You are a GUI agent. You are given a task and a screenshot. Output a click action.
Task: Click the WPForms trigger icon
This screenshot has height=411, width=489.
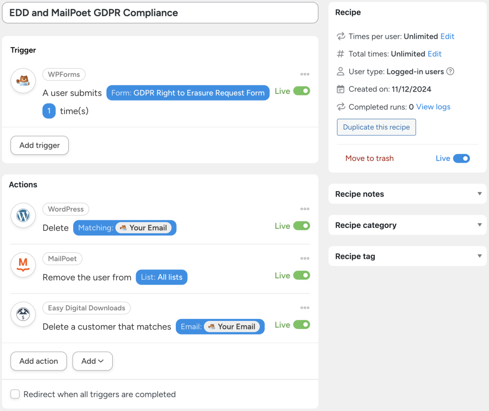tap(23, 81)
